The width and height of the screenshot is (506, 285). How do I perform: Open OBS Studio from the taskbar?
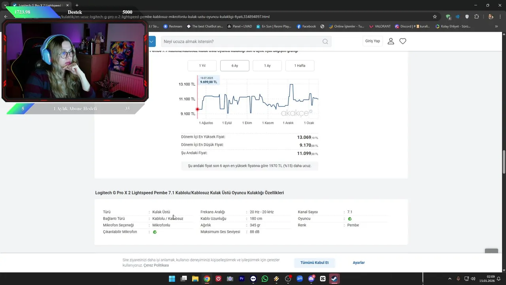coord(288,279)
